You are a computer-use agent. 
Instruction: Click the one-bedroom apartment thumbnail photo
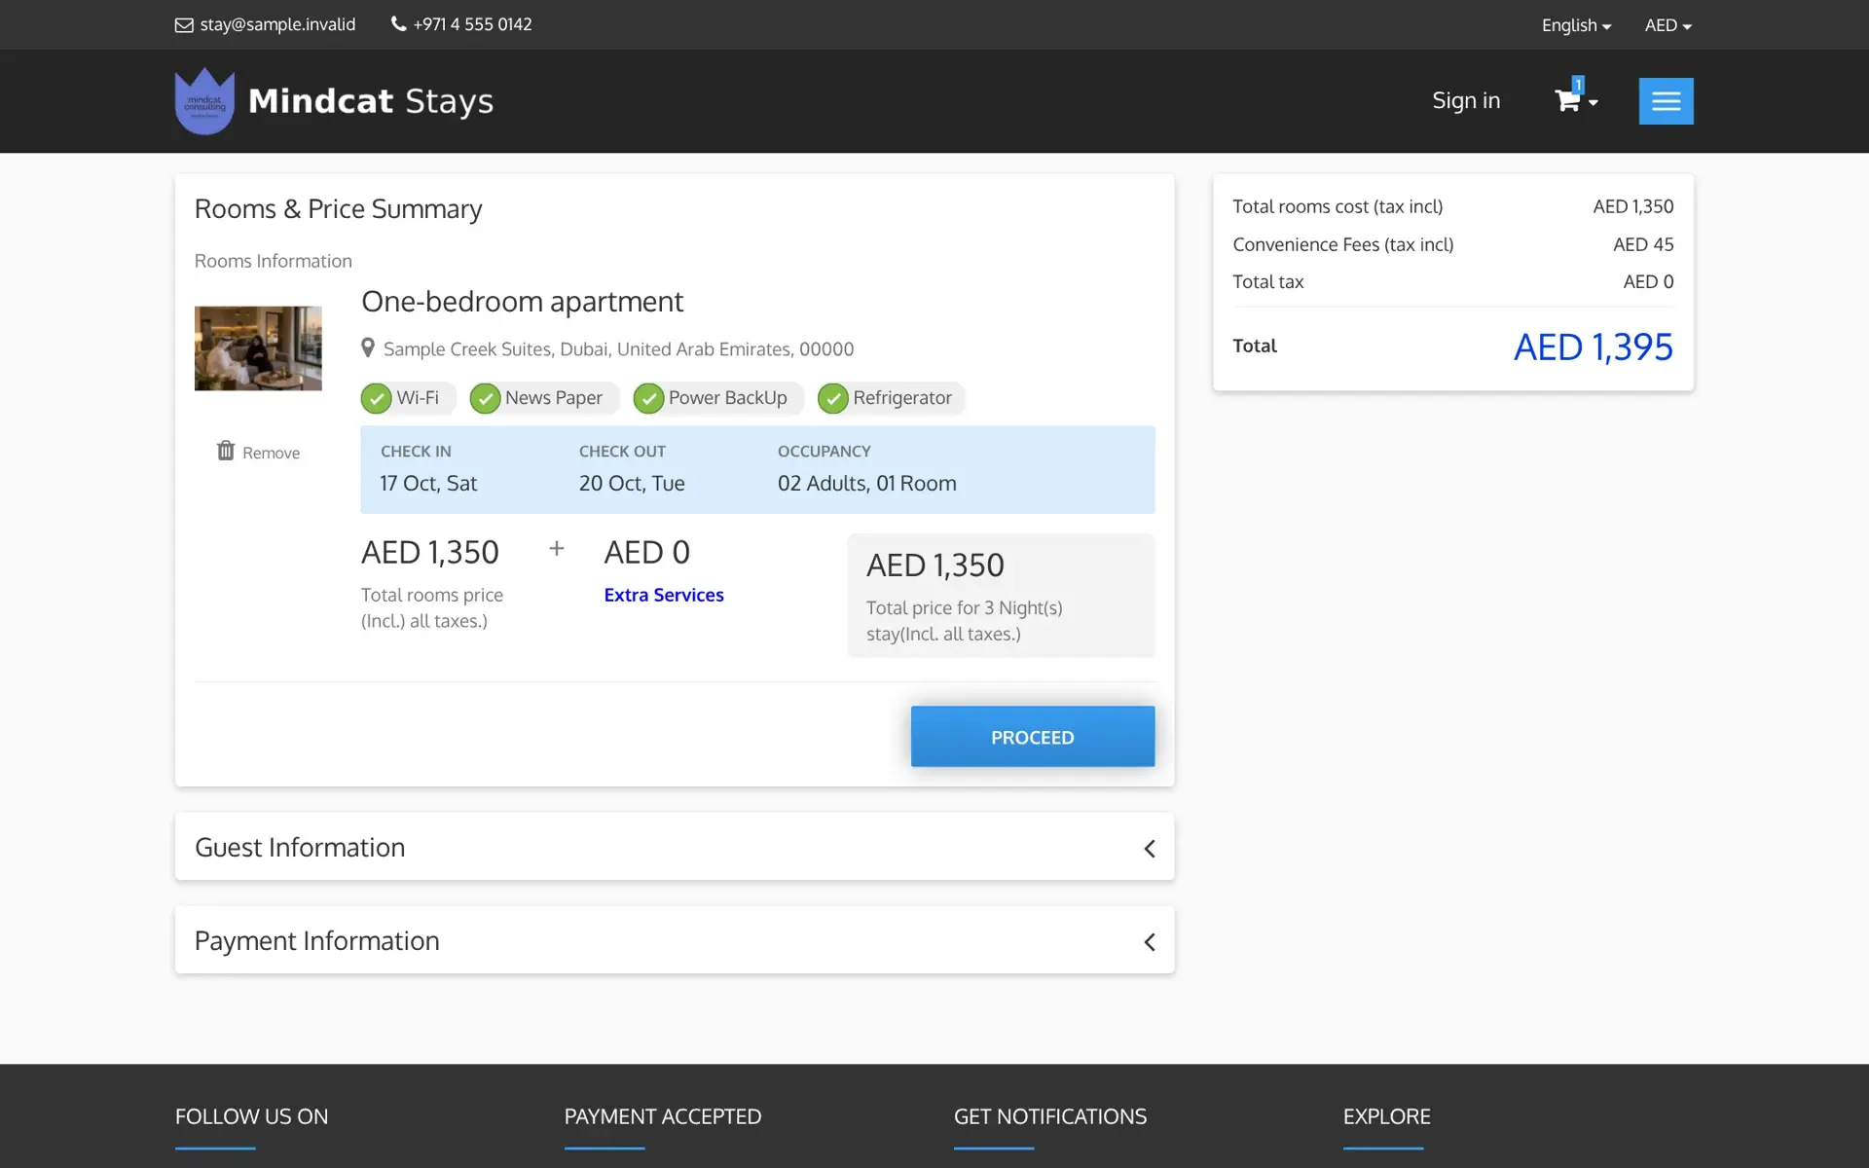(x=258, y=348)
